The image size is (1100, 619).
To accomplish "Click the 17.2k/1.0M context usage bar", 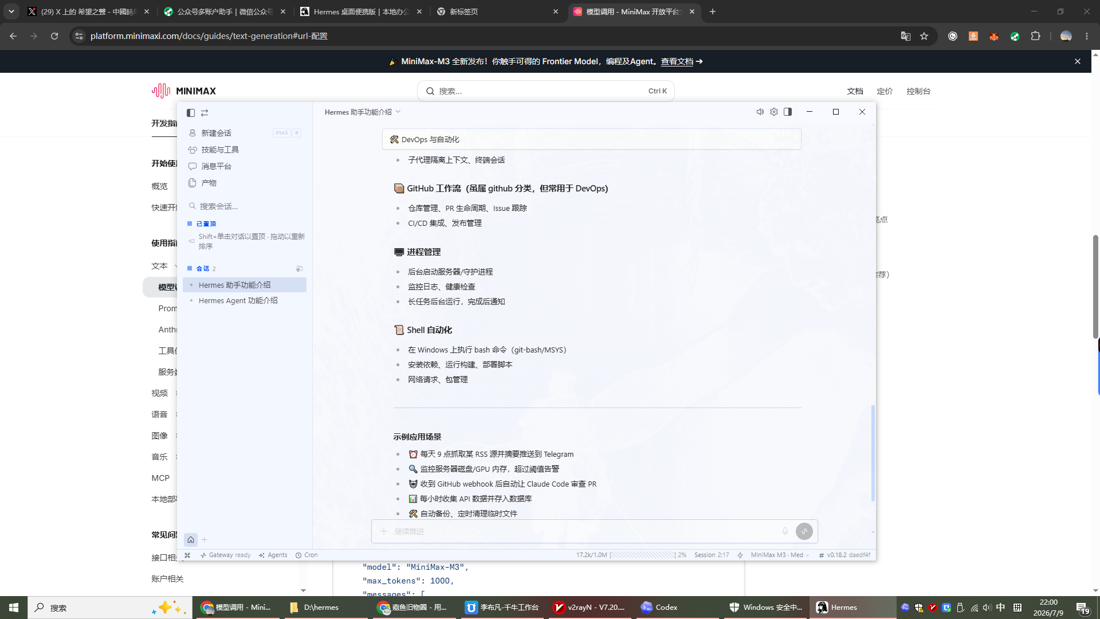I will [631, 555].
